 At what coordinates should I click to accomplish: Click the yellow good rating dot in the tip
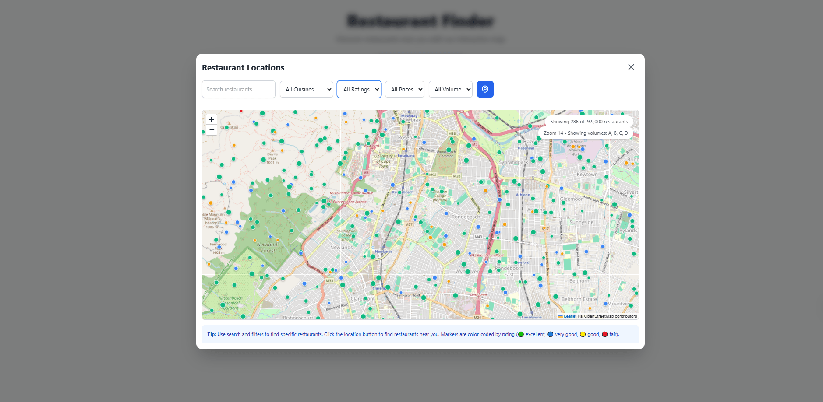[583, 334]
